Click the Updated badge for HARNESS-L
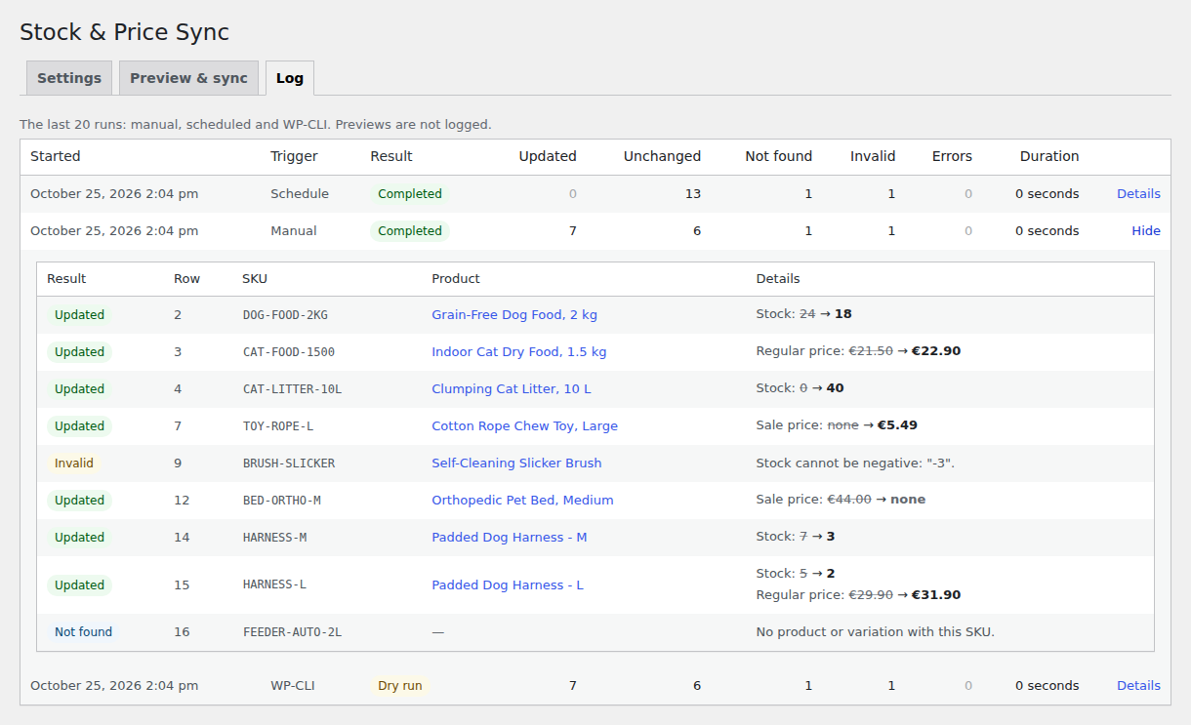Viewport: 1191px width, 725px height. coord(79,585)
